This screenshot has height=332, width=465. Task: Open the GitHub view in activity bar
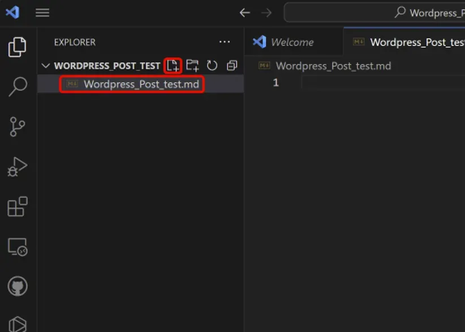click(x=18, y=287)
